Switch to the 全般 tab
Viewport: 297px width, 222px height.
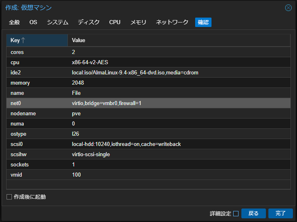tap(14, 22)
